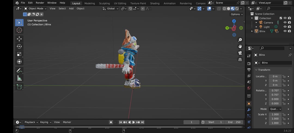Viewport: 294px width, 133px height.
Task: Click the Scale X value field
Action: click(275, 115)
